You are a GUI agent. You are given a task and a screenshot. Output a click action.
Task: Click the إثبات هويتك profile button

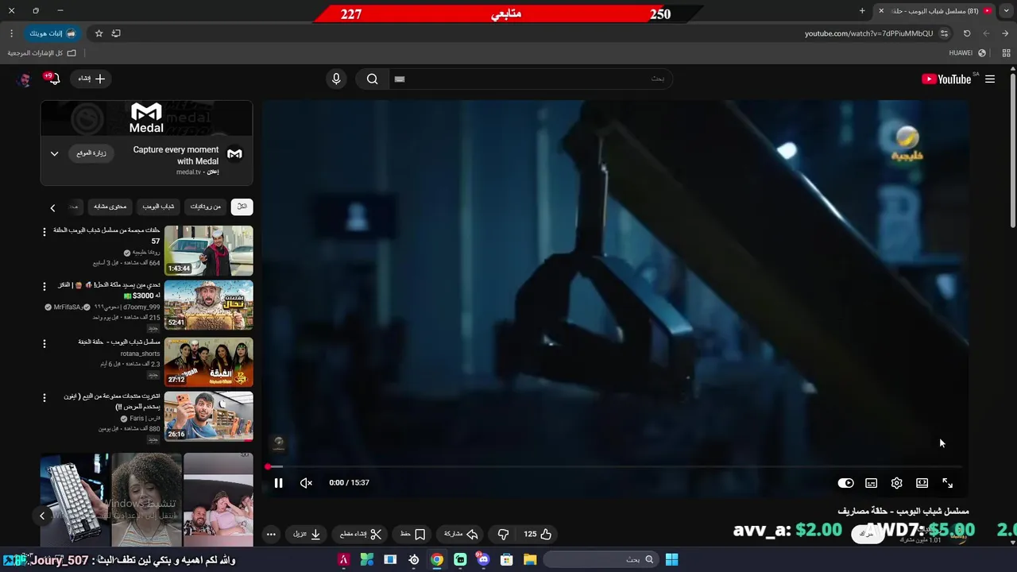pos(52,33)
